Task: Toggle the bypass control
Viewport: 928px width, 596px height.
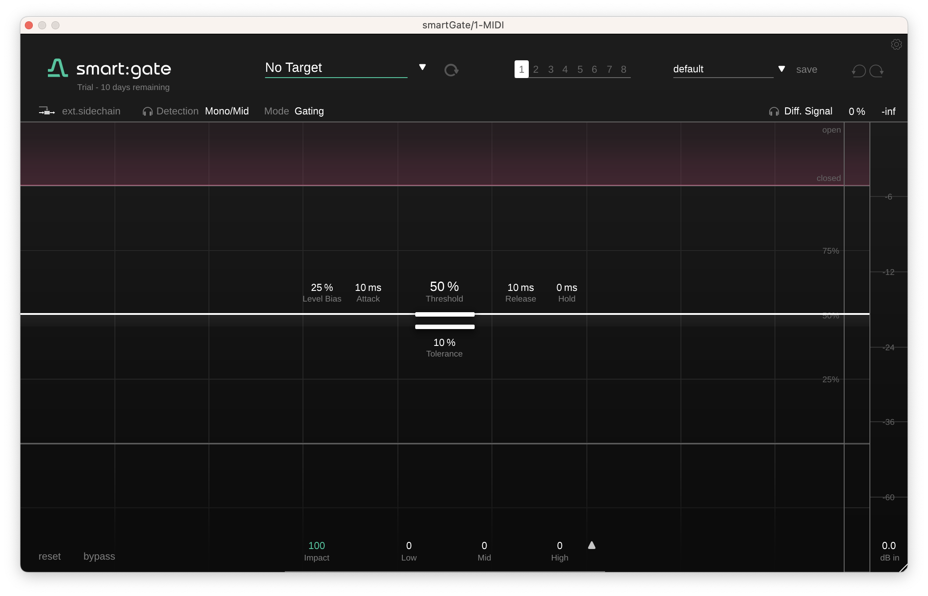Action: (x=99, y=556)
